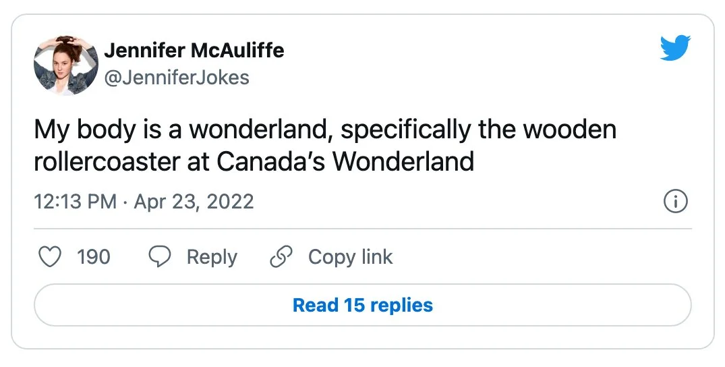Click the speech bubble reply icon
725x367 pixels.
click(160, 257)
